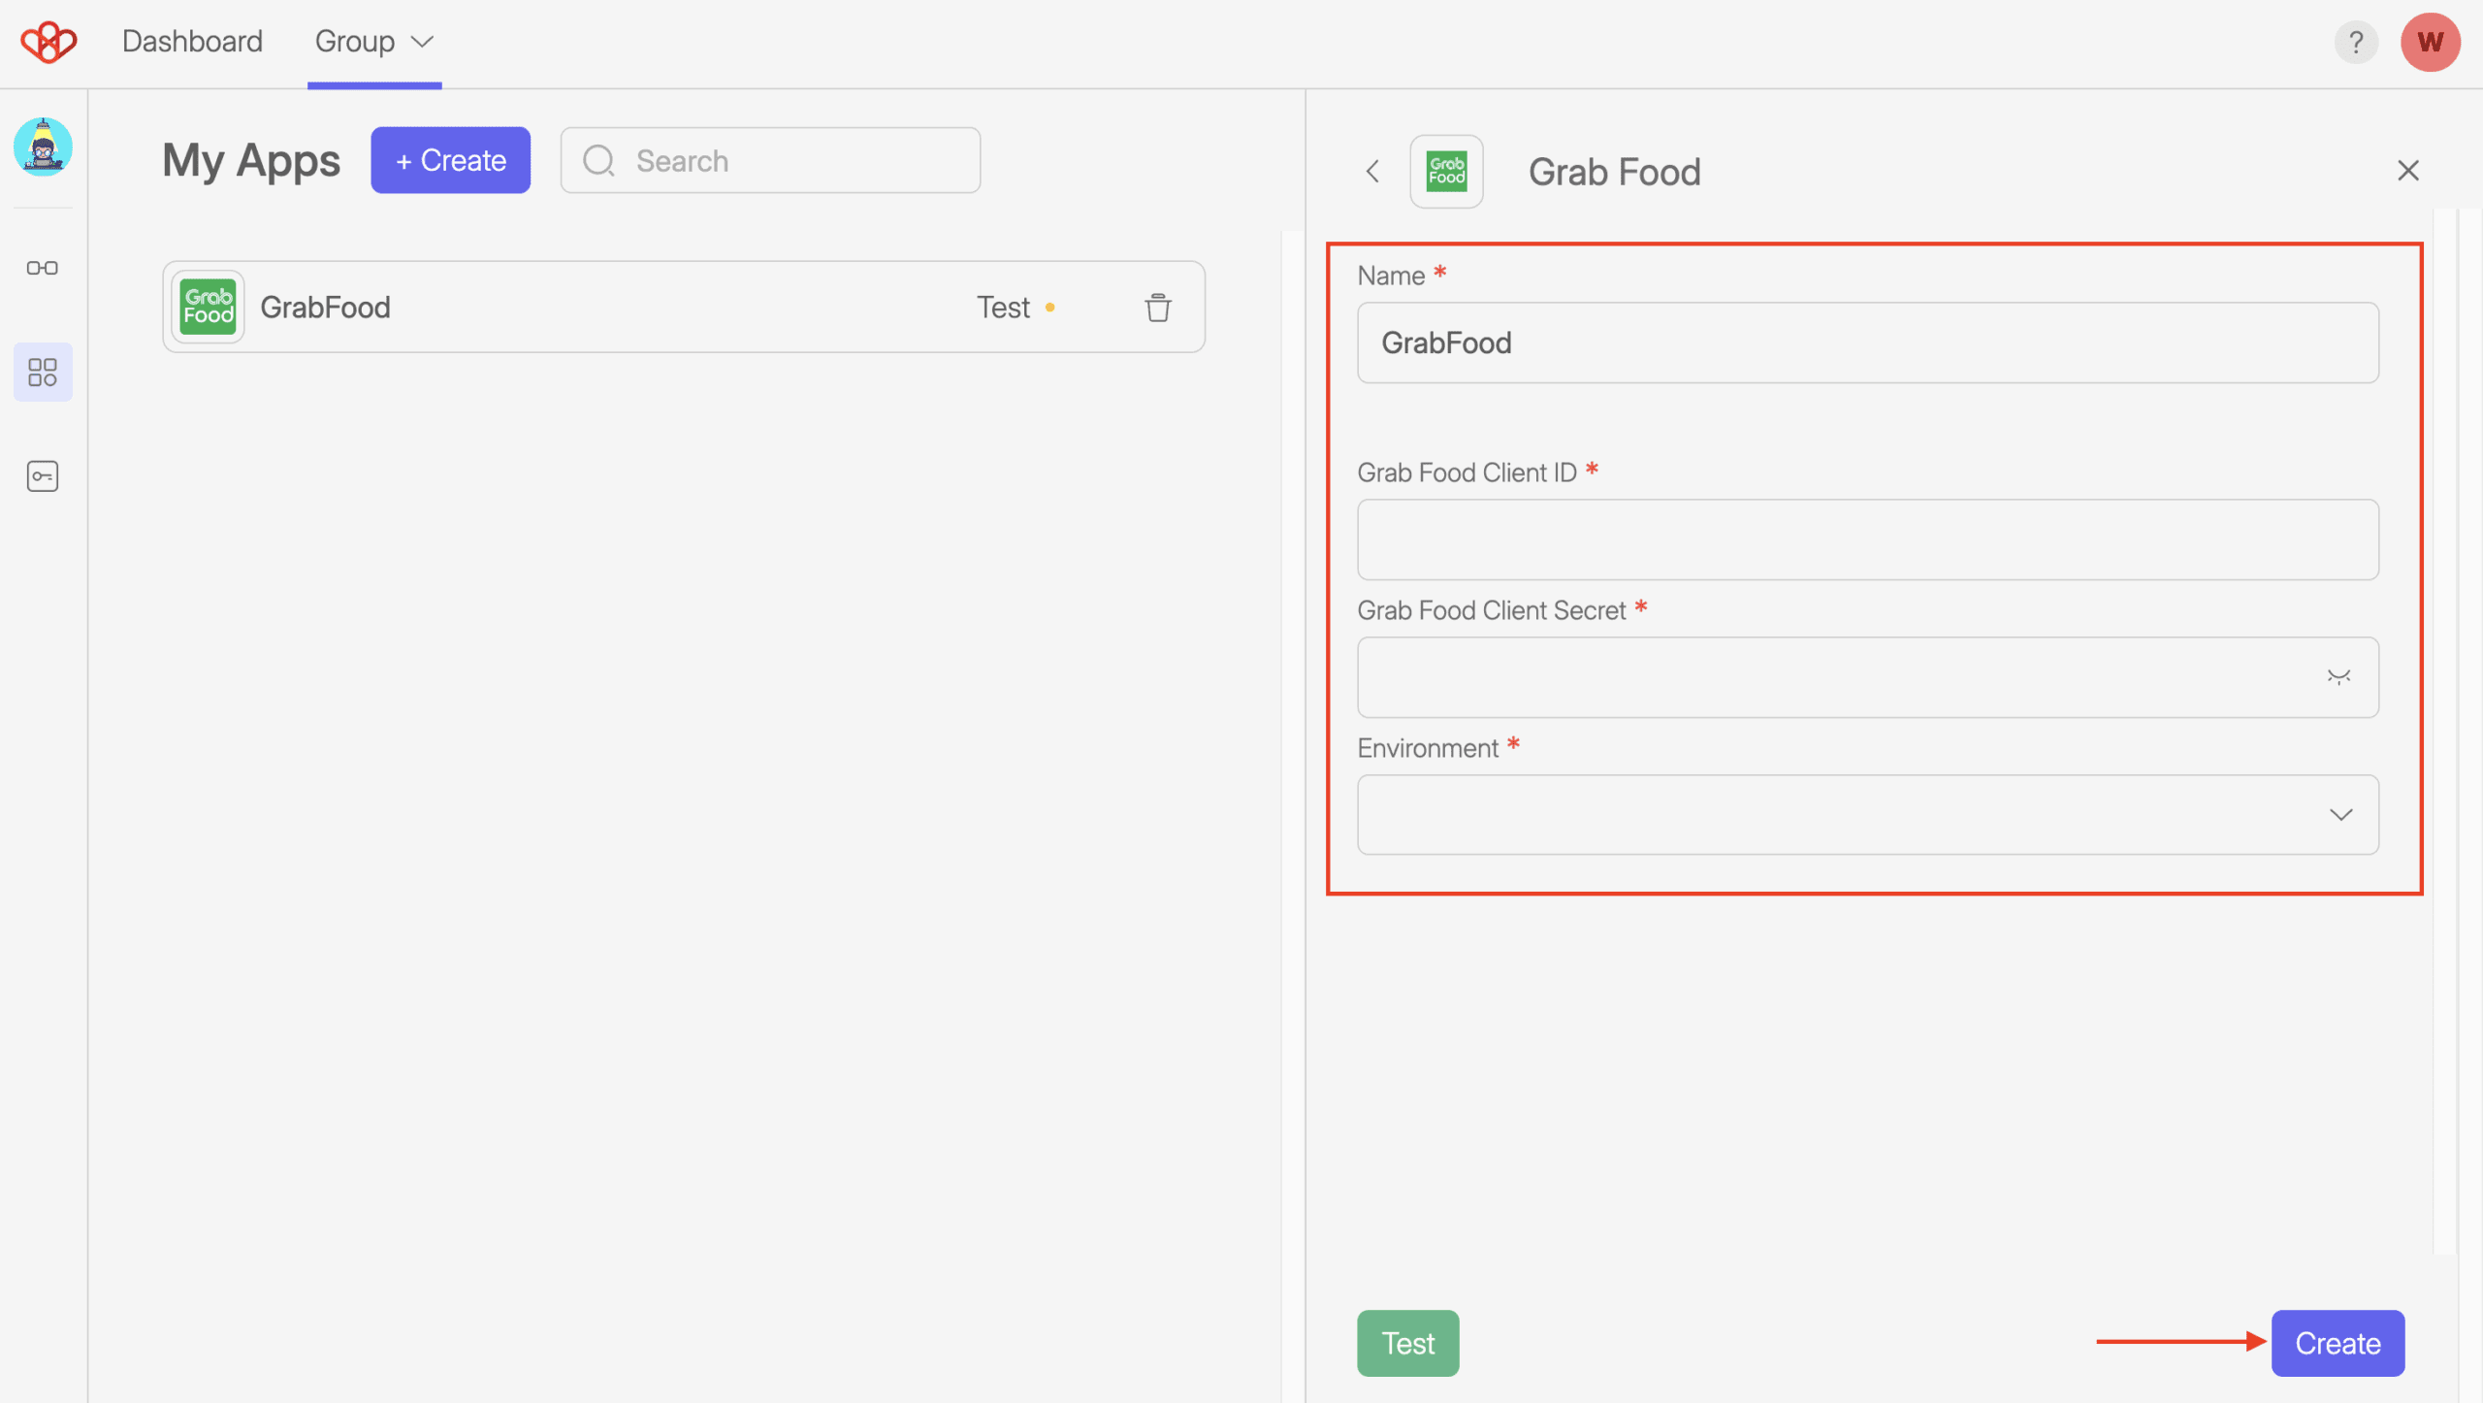Open the Environment dropdown
Viewport: 2483px width, 1403px height.
pyautogui.click(x=1868, y=815)
